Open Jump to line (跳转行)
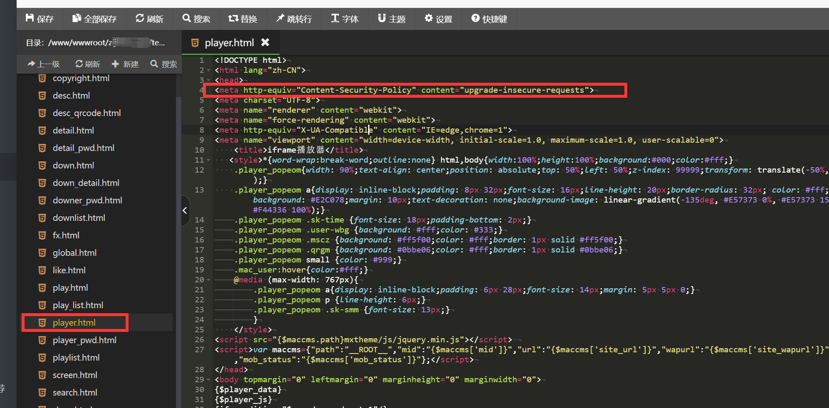 [x=294, y=19]
